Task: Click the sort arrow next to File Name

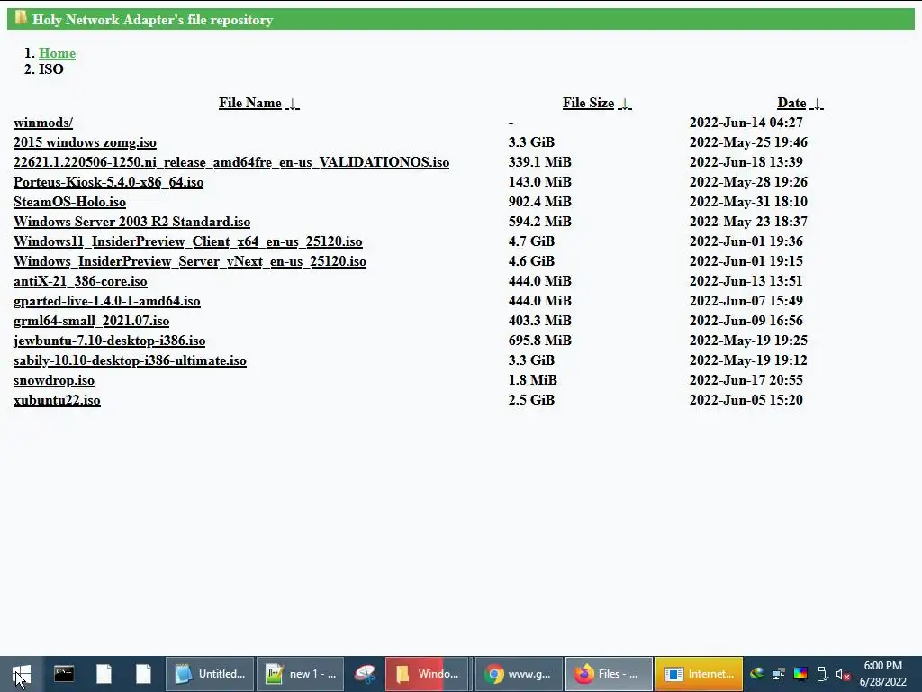Action: coord(293,104)
